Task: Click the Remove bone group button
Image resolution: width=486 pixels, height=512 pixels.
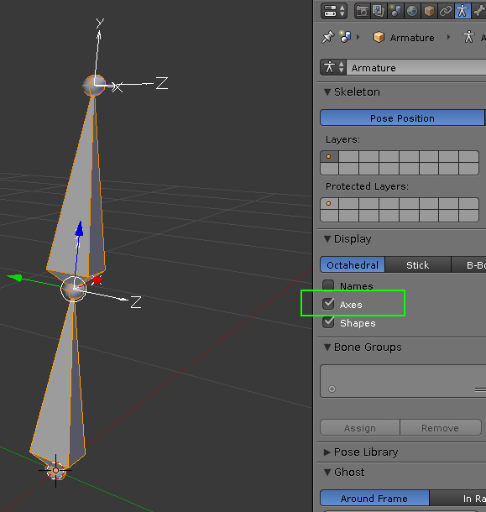Action: 441,428
